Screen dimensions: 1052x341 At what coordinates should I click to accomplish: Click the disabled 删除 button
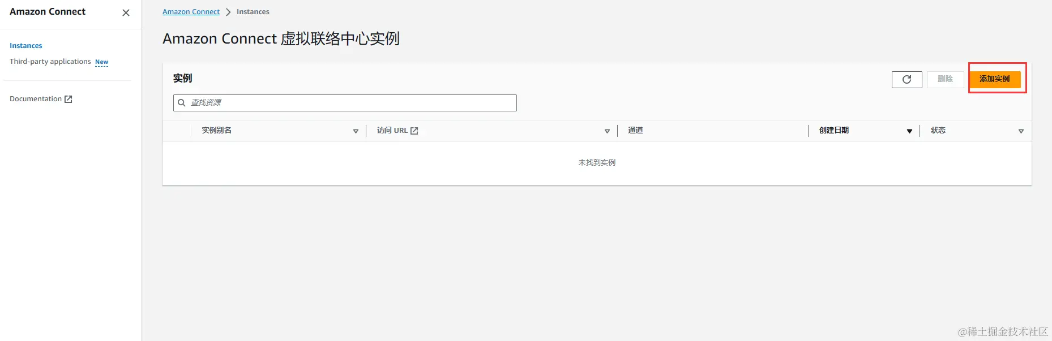point(945,79)
